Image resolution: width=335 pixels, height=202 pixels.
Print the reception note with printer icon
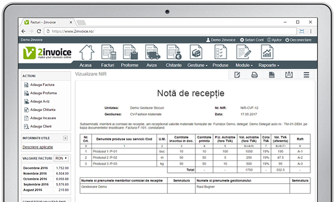click(254, 75)
